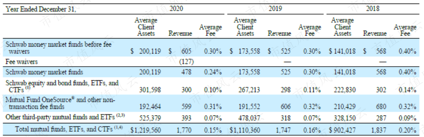The height and width of the screenshot is (137, 424).
Task: Click the 301,598 client assets value
Action: [x=149, y=89]
